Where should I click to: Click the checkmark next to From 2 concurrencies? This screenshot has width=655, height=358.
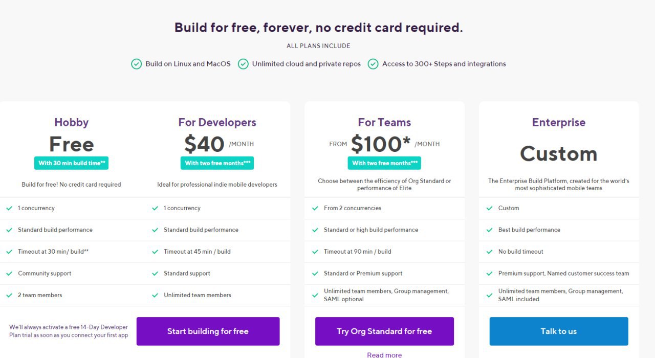click(x=315, y=208)
